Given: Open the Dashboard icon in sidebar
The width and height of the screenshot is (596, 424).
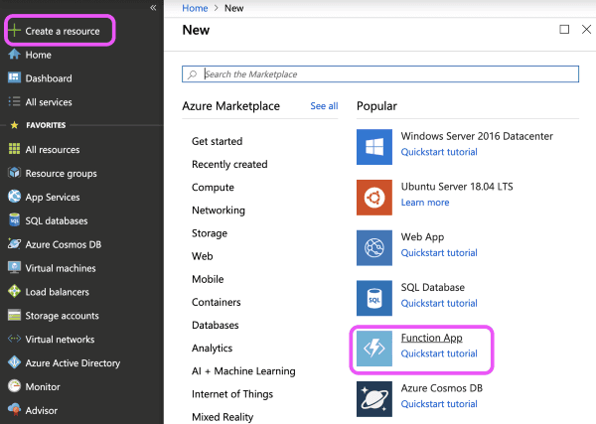Looking at the screenshot, I should point(14,77).
